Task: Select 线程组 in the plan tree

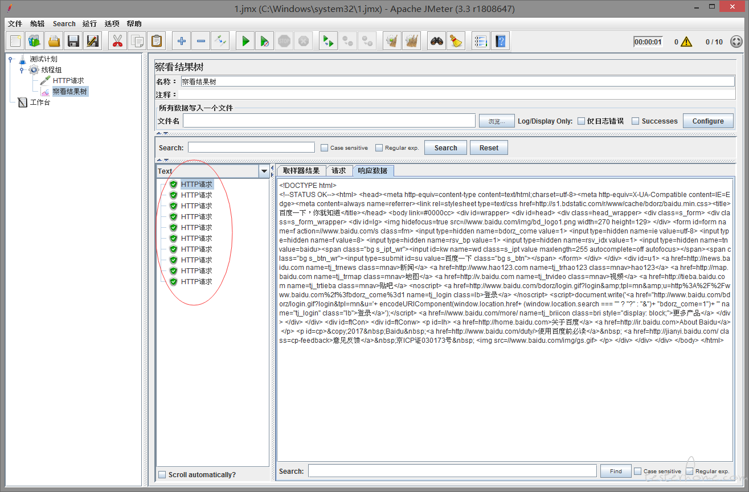Action: pos(51,69)
